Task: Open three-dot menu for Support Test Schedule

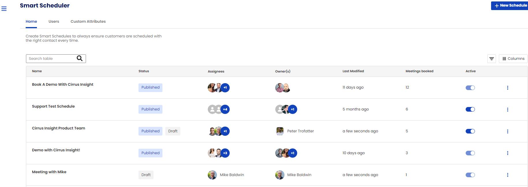Action: click(x=508, y=110)
